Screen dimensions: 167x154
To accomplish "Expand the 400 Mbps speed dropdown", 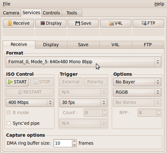I will (30, 102).
